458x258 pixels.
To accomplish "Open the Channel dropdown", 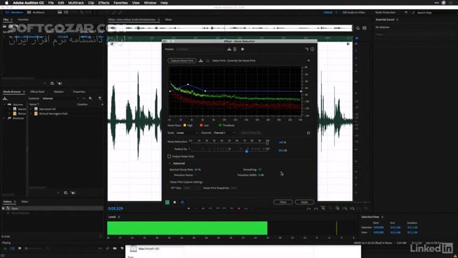I will tap(224, 133).
